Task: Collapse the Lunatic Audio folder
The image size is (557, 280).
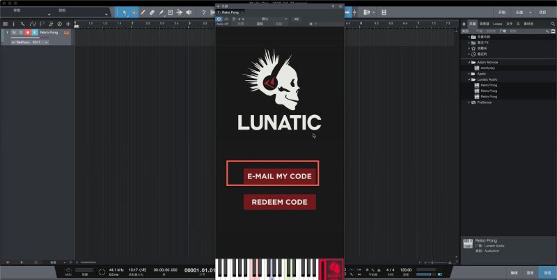Action: pos(469,79)
